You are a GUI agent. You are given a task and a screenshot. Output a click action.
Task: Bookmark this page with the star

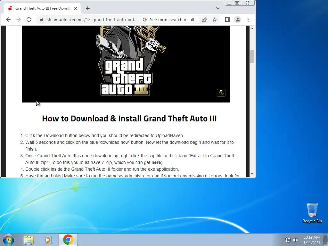click(215, 20)
